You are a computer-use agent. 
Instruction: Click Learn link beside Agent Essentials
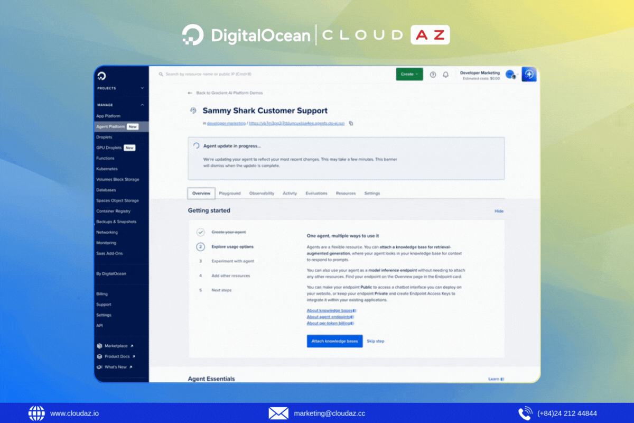(493, 379)
